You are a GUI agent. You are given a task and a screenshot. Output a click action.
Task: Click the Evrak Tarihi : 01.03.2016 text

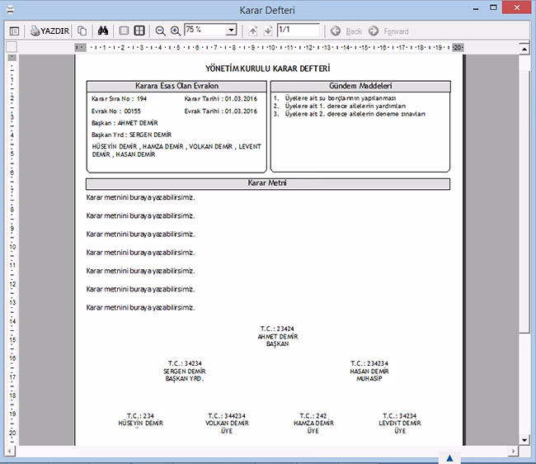tap(221, 111)
